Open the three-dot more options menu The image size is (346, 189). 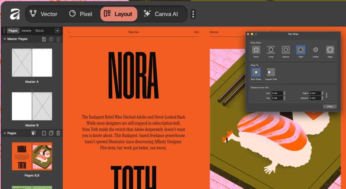[193, 14]
